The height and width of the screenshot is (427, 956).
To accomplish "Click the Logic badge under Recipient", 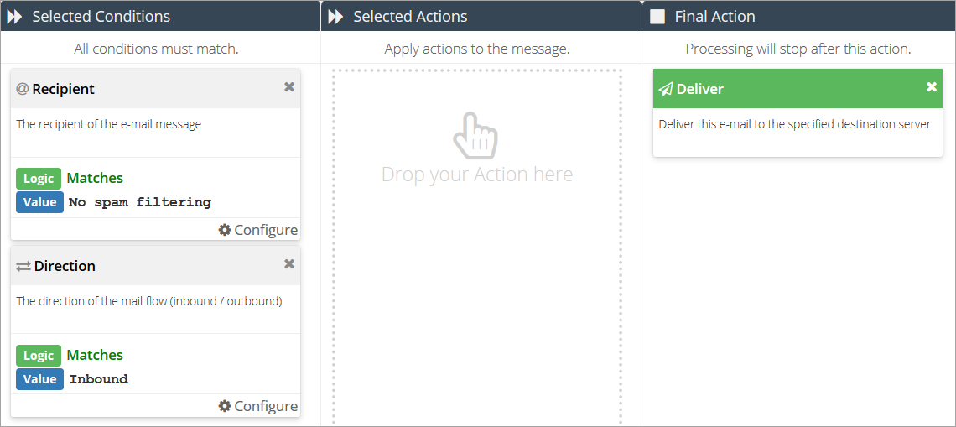I will point(39,179).
